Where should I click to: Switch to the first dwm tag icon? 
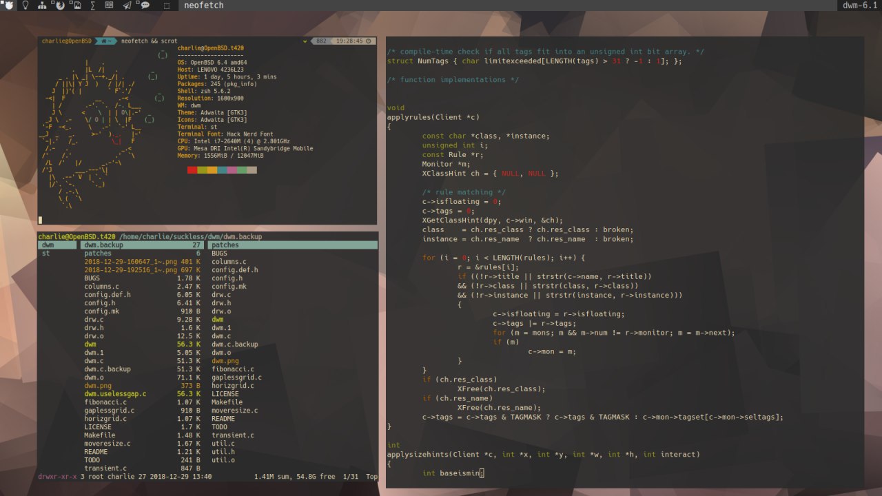[8, 6]
